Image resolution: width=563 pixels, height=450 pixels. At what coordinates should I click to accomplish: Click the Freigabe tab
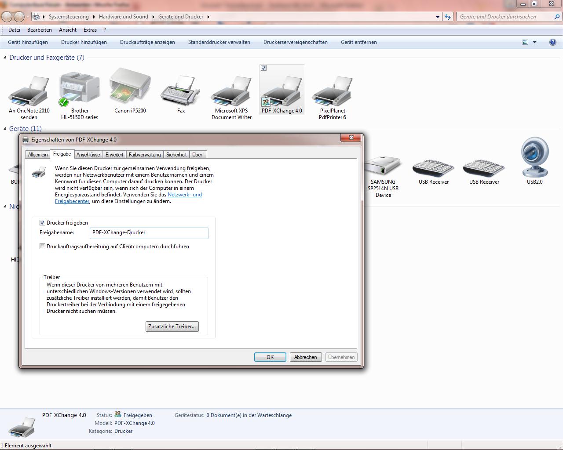click(62, 154)
